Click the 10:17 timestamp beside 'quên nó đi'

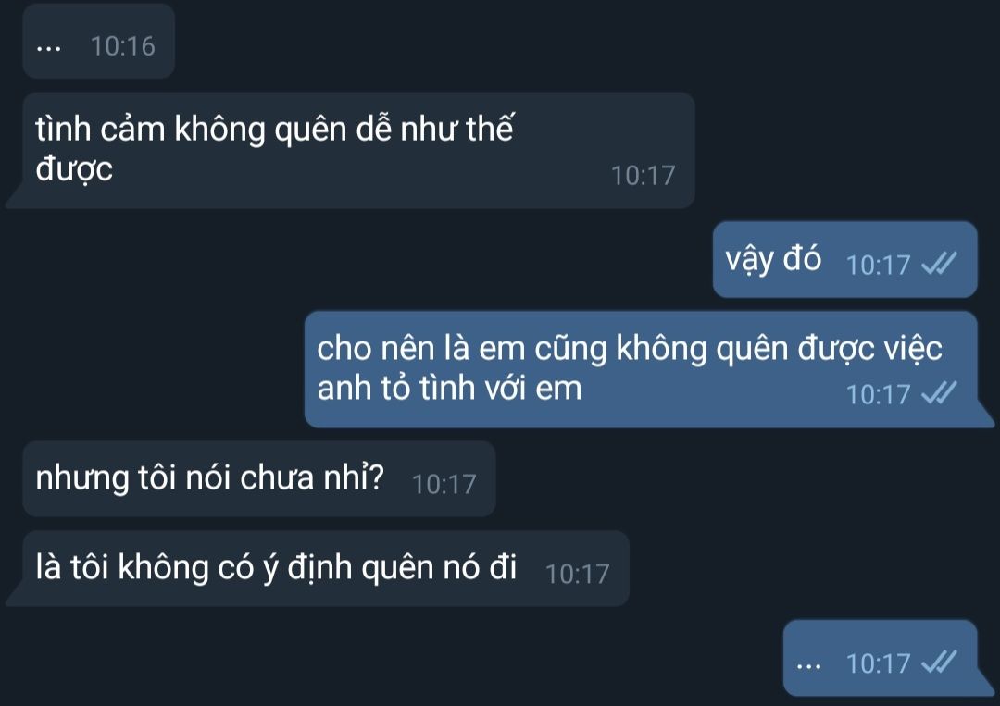click(577, 574)
